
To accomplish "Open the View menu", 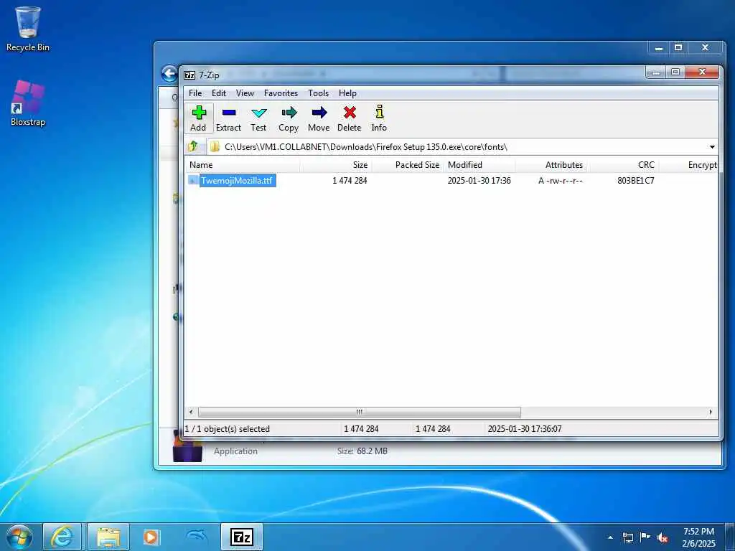I will (245, 93).
